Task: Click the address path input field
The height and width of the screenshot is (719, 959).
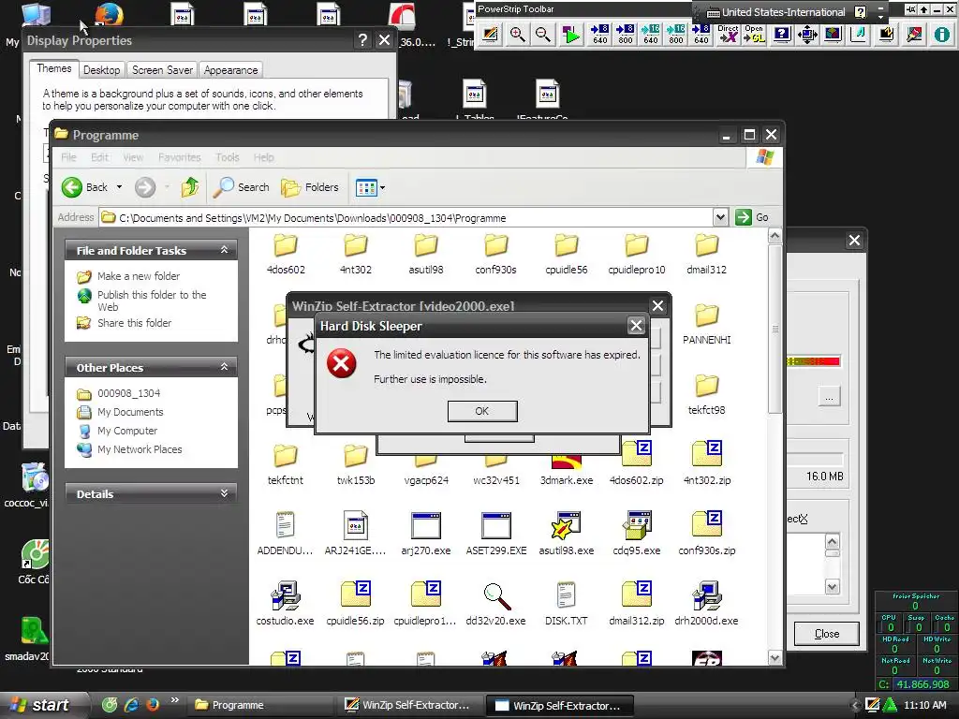Action: click(x=406, y=217)
